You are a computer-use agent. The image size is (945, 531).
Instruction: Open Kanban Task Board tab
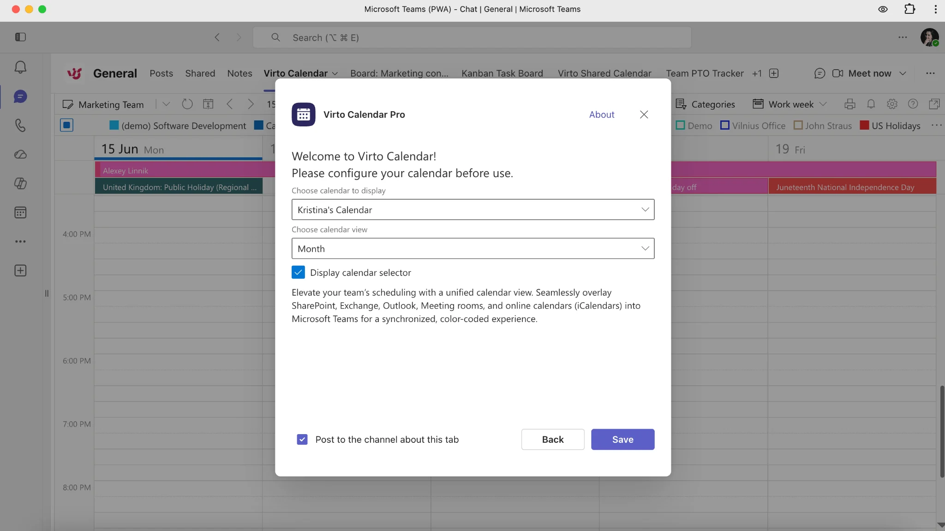502,73
